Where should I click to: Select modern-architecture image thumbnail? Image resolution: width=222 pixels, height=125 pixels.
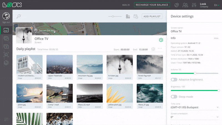coord(29,64)
